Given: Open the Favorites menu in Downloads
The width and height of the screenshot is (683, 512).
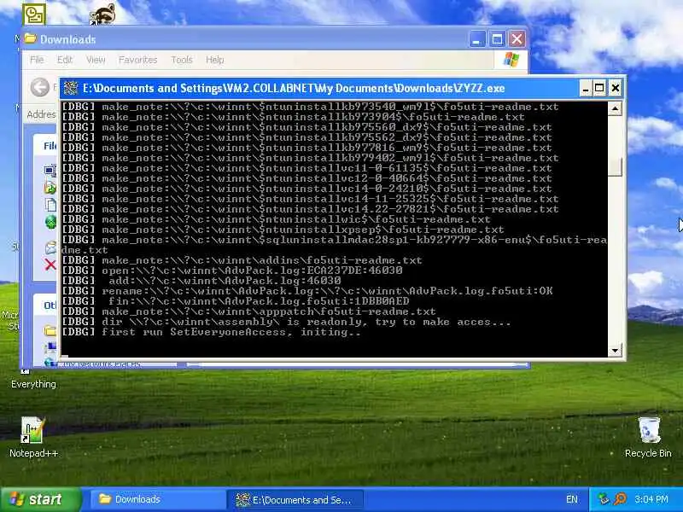Looking at the screenshot, I should (137, 60).
